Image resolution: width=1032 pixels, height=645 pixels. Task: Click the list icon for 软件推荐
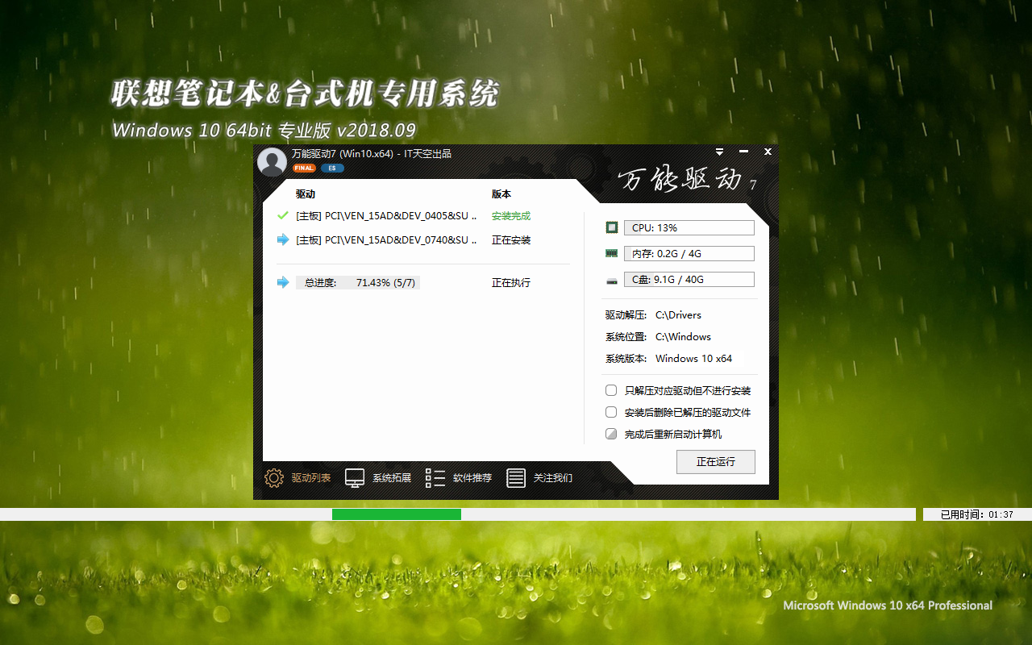click(435, 478)
